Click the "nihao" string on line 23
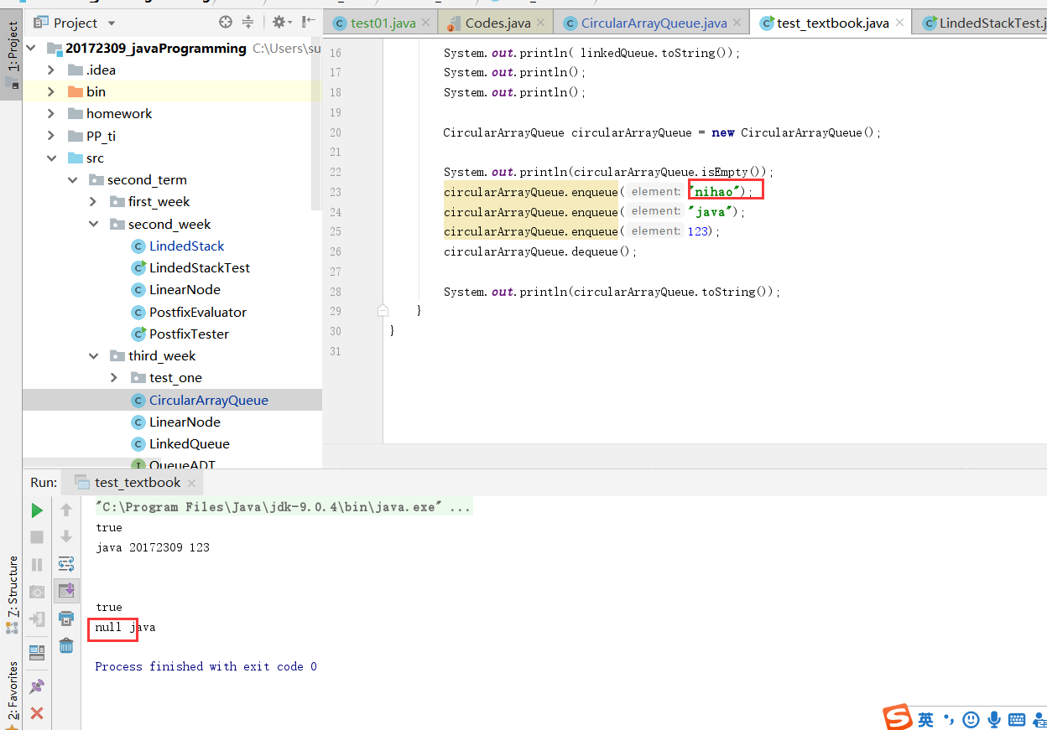The width and height of the screenshot is (1047, 730). pyautogui.click(x=716, y=192)
